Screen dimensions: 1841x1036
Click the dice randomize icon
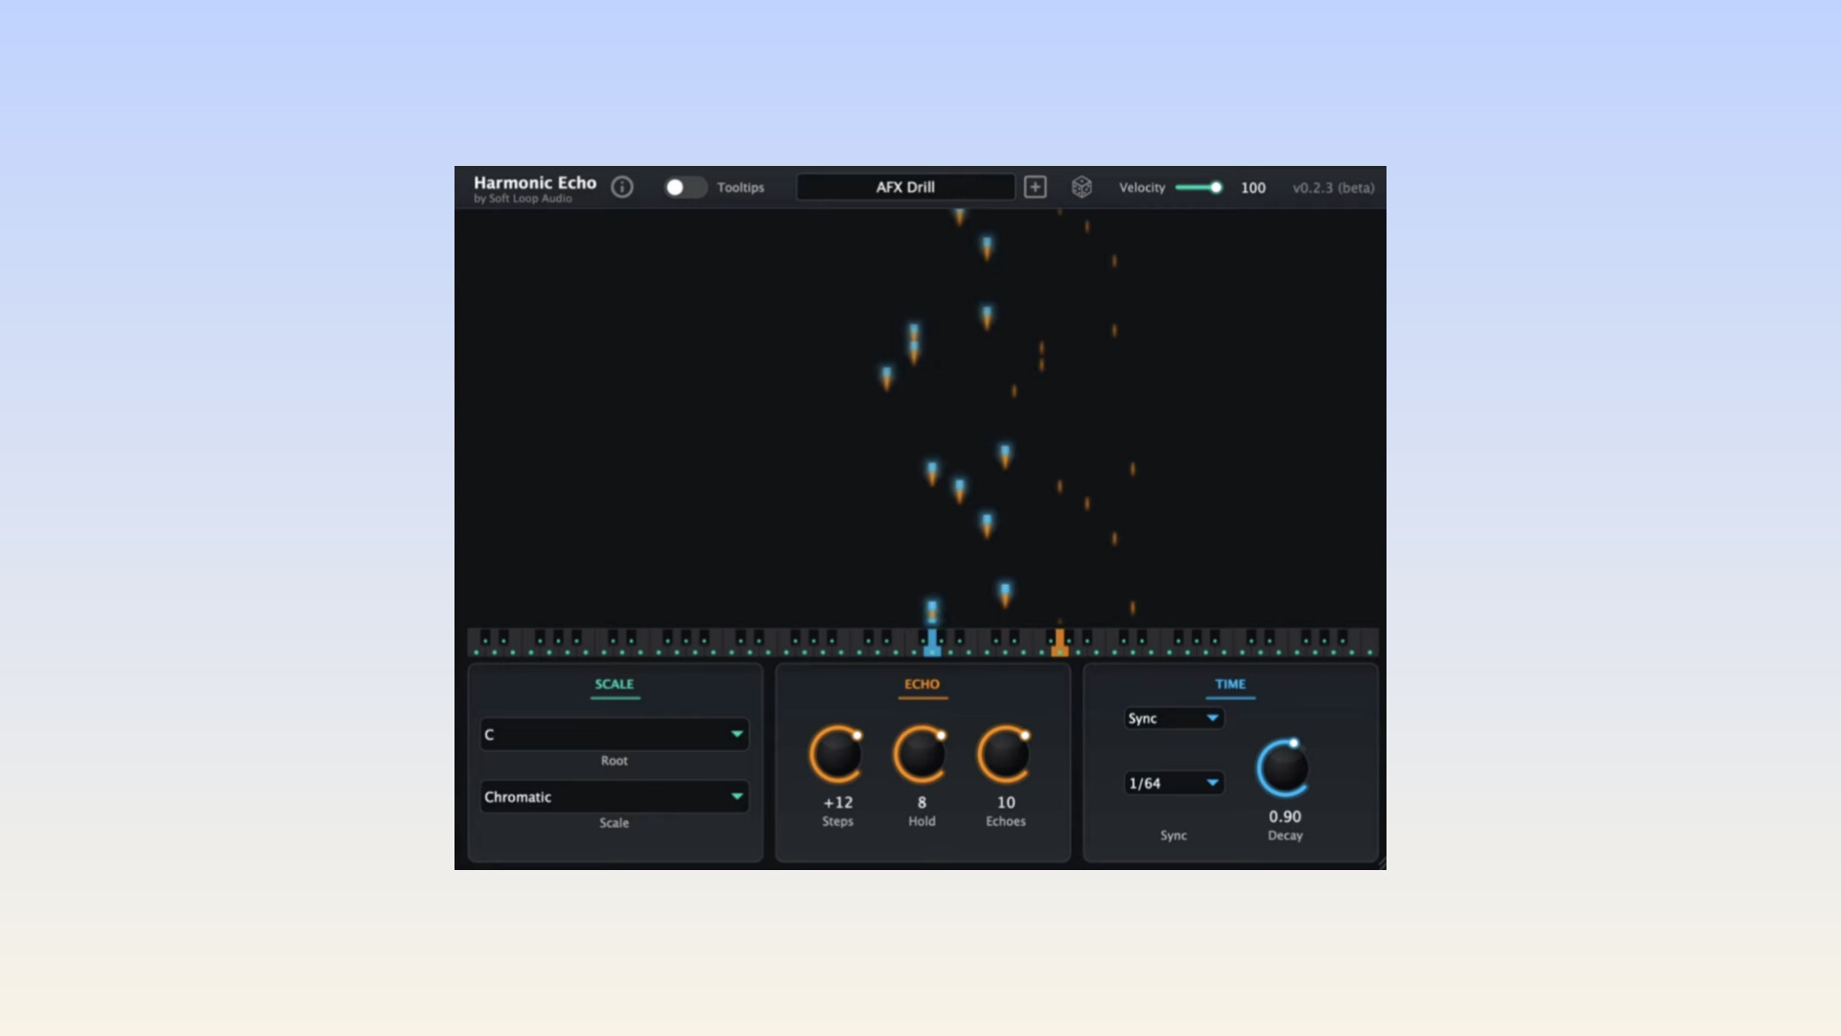(1082, 187)
